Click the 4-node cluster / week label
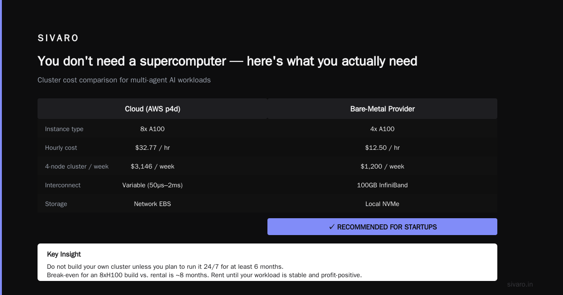This screenshot has height=295, width=563. 77,166
